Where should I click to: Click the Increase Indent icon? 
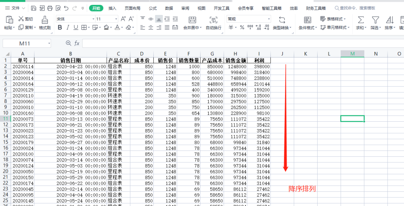175,19
